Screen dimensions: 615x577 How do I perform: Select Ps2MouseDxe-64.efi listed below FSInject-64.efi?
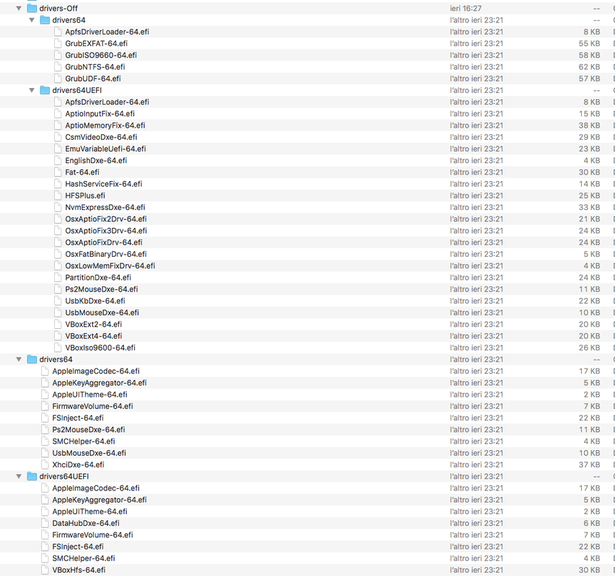coord(89,430)
